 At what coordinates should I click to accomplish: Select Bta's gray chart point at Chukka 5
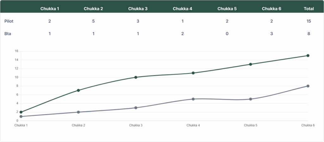click(x=251, y=99)
